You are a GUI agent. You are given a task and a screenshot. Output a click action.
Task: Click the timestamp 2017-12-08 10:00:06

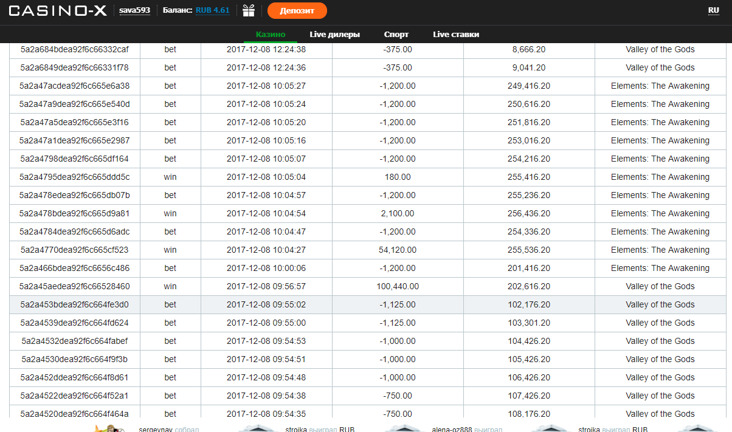coord(266,268)
